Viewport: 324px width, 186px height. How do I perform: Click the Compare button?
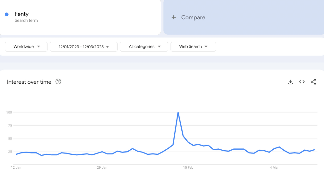(x=193, y=17)
